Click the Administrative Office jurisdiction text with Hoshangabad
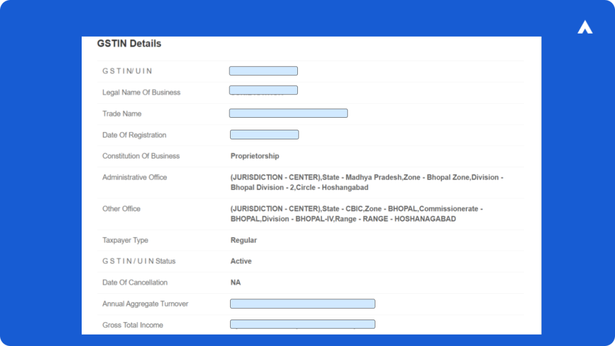 pos(367,183)
